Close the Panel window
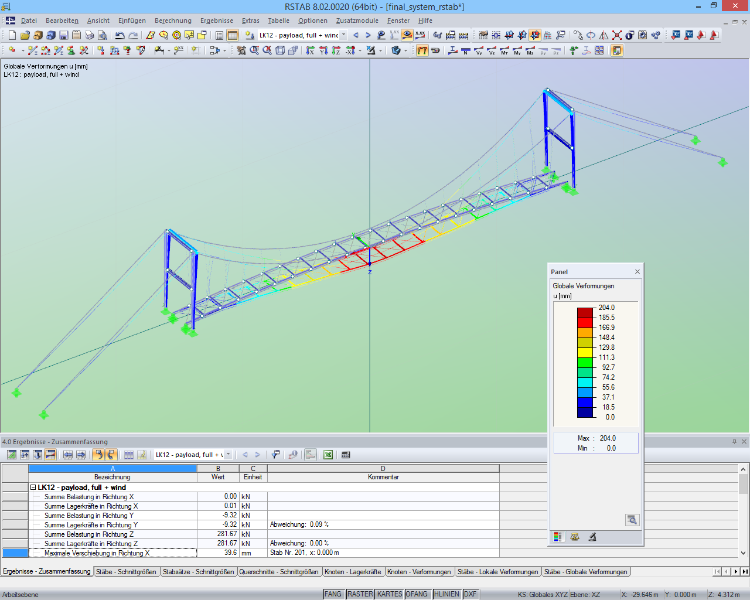The width and height of the screenshot is (750, 600). [637, 272]
